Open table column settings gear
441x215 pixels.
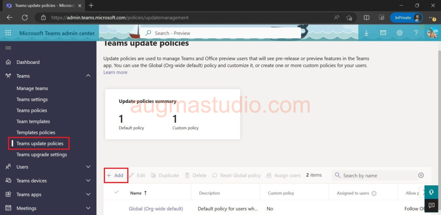click(421, 175)
